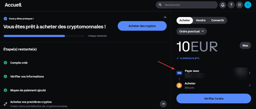Click the Visa card icon
The height and width of the screenshot is (109, 256).
[x=179, y=73]
